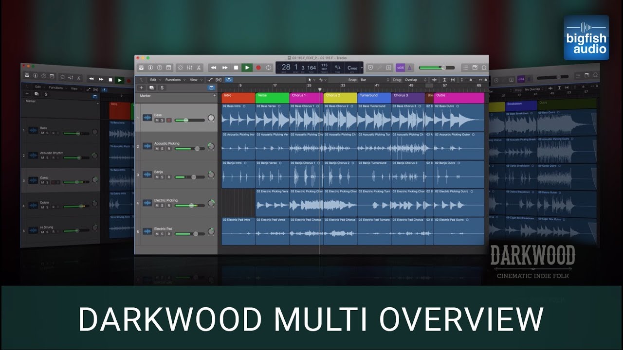
Task: Start recording in main window transport
Action: pyautogui.click(x=258, y=68)
